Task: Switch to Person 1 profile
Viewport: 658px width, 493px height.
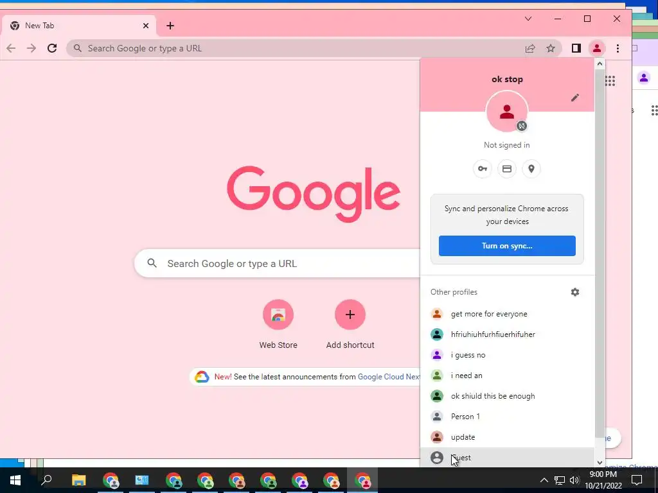Action: click(507, 417)
